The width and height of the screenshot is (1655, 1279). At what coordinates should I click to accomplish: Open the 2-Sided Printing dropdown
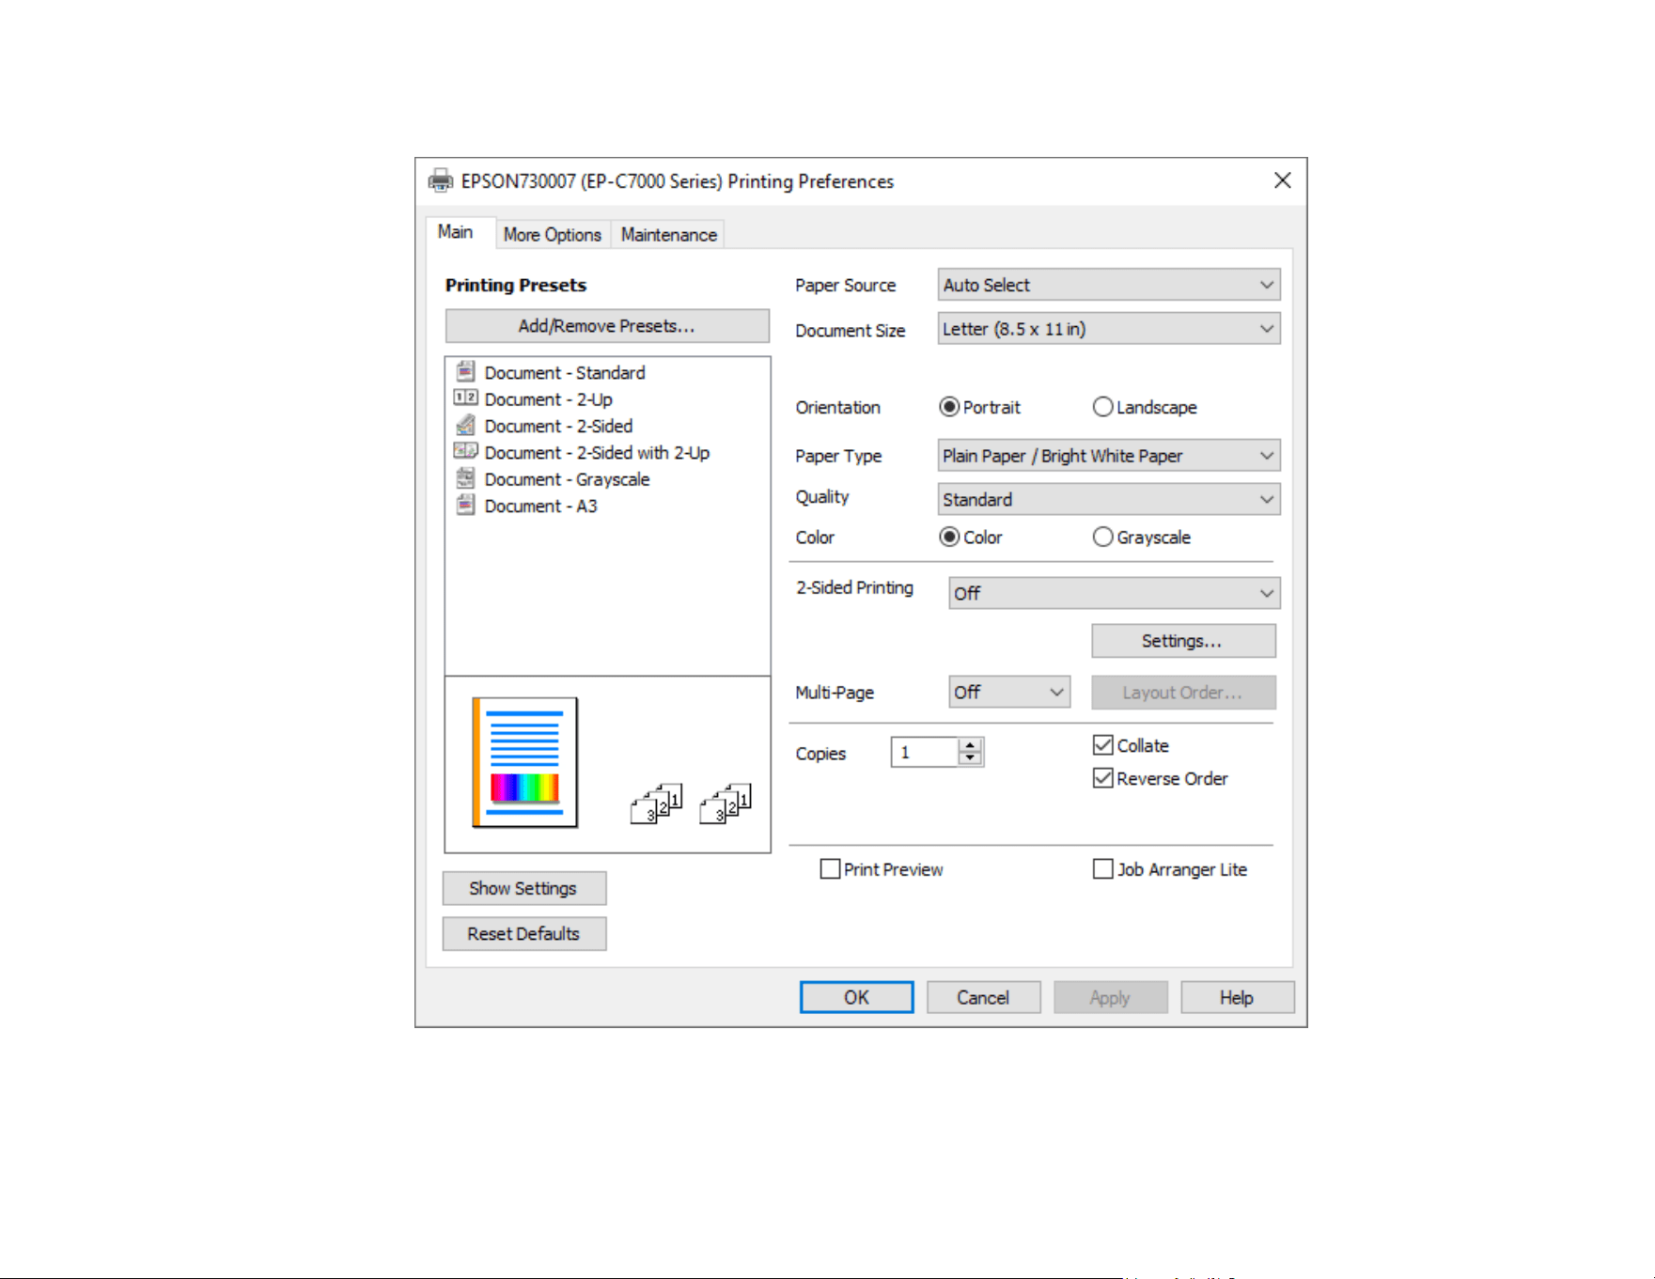coord(1115,593)
